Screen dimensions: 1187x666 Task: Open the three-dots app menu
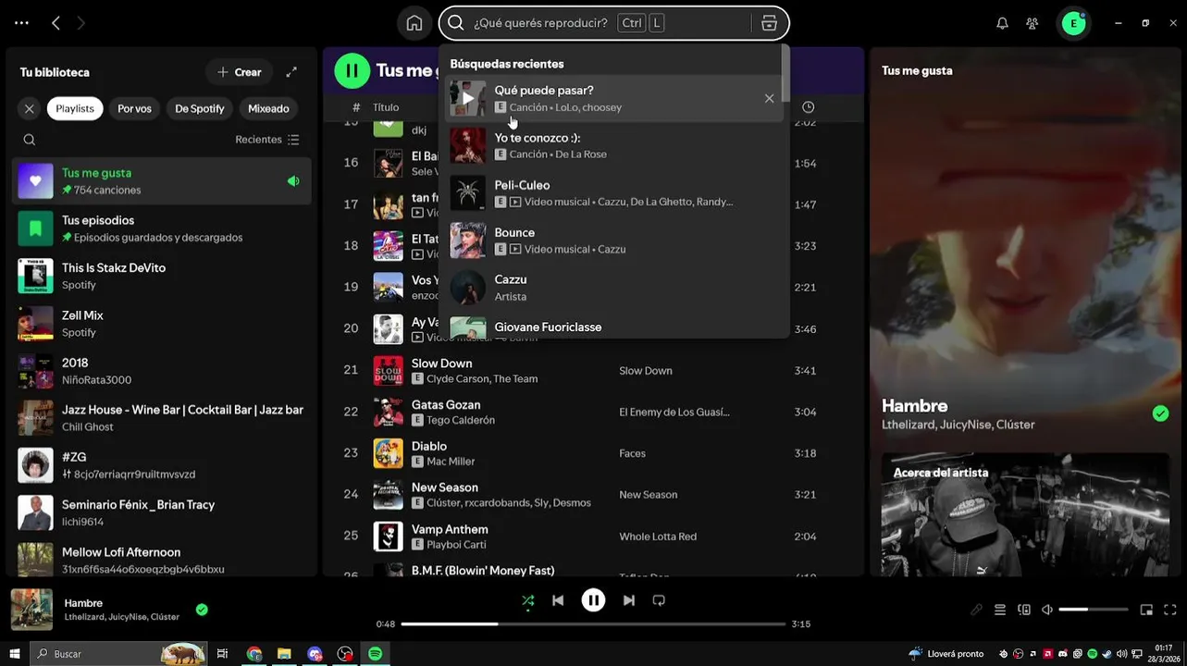22,23
